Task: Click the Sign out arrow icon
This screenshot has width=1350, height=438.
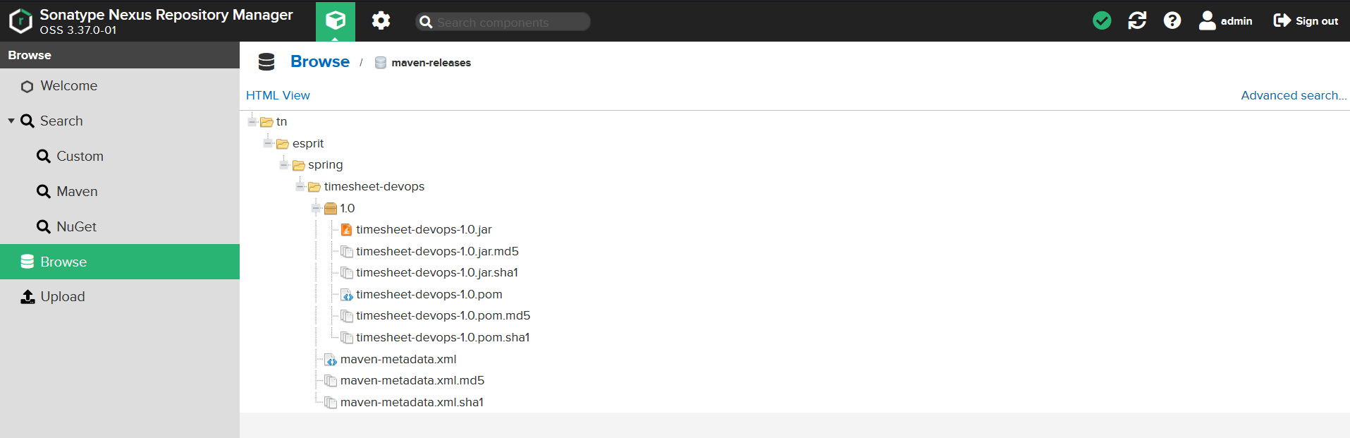Action: pos(1282,20)
